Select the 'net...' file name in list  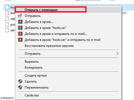(x=13, y=19)
